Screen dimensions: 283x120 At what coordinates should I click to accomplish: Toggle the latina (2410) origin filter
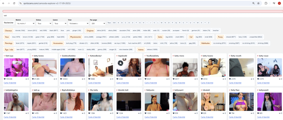tap(101, 31)
